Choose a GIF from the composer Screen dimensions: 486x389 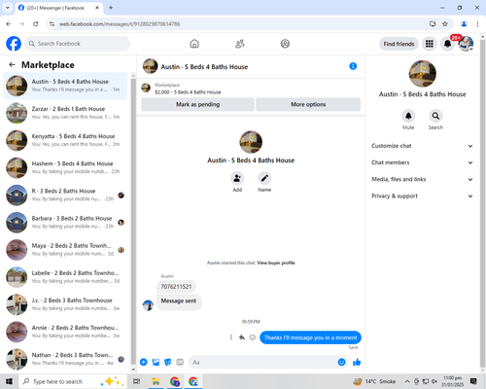tap(180, 362)
